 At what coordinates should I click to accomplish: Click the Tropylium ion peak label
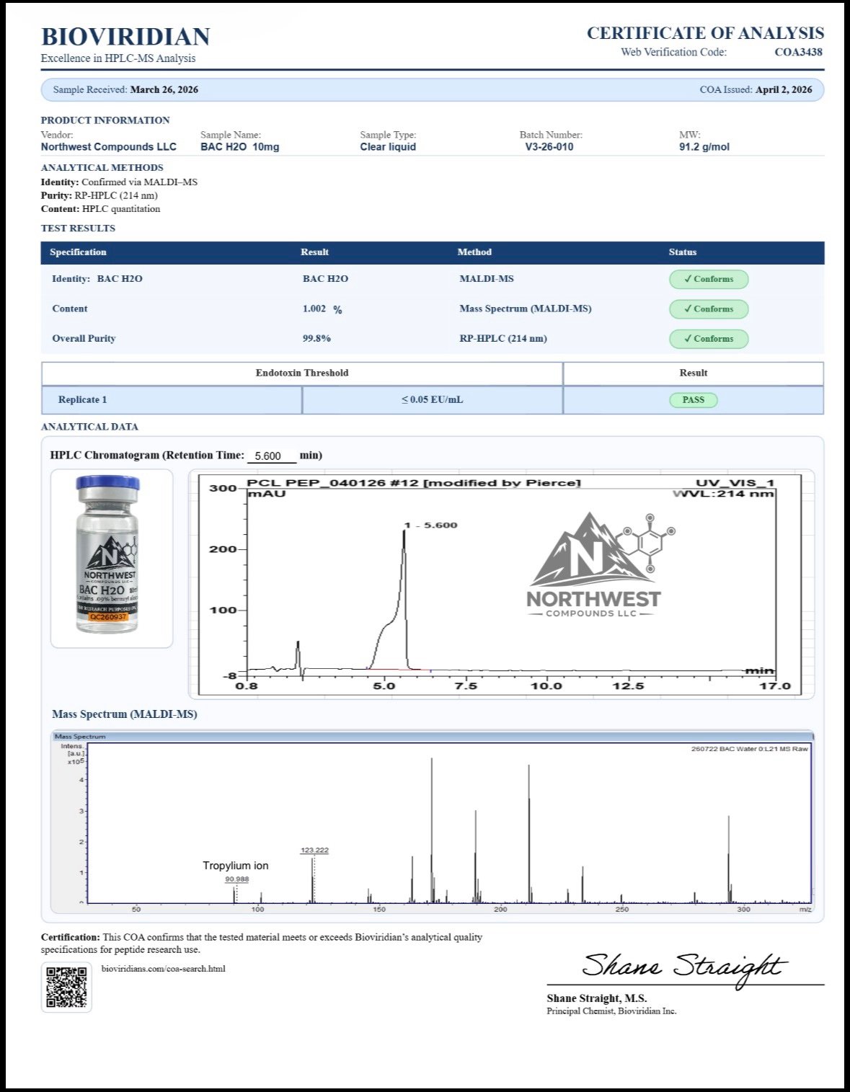tap(235, 866)
